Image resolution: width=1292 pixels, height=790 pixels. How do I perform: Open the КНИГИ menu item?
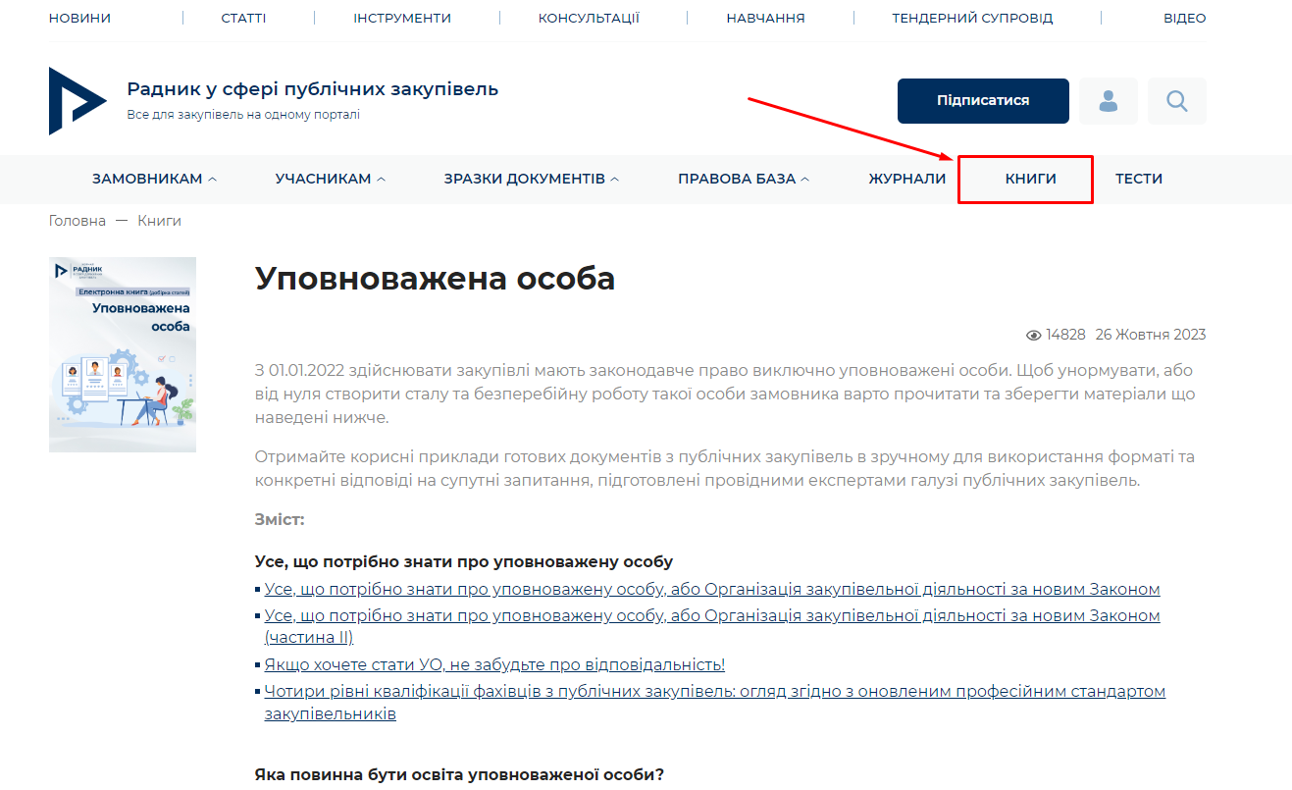point(1030,179)
